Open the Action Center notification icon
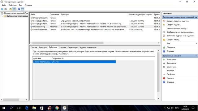 coord(193,108)
